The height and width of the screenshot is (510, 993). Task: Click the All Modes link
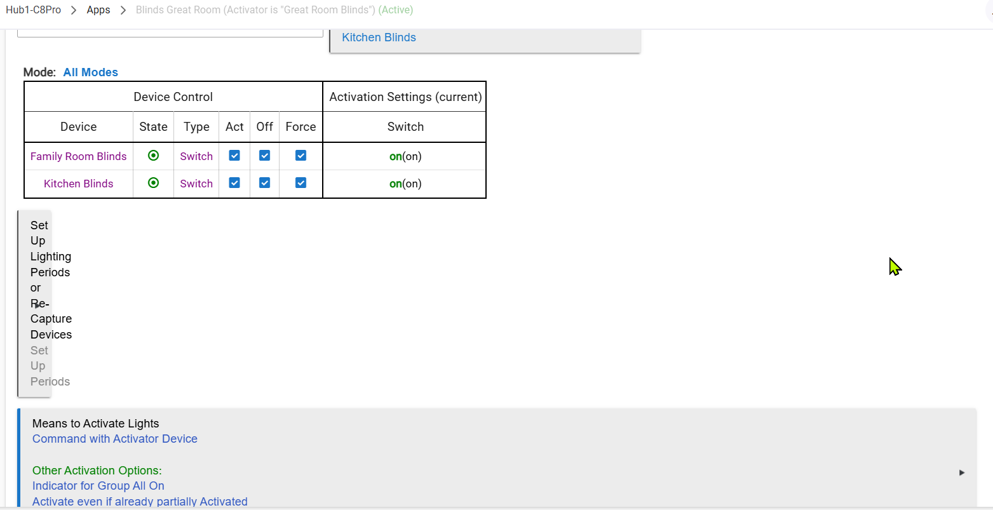coord(90,72)
